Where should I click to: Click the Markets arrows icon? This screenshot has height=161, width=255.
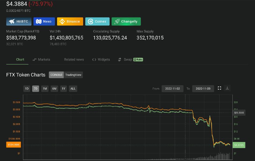(x=34, y=60)
